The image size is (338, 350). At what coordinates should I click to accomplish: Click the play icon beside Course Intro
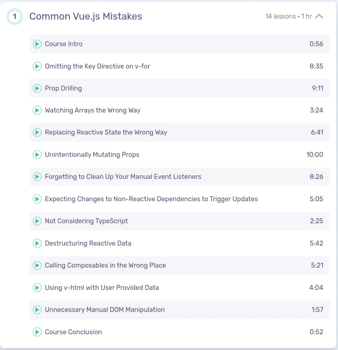coord(37,44)
